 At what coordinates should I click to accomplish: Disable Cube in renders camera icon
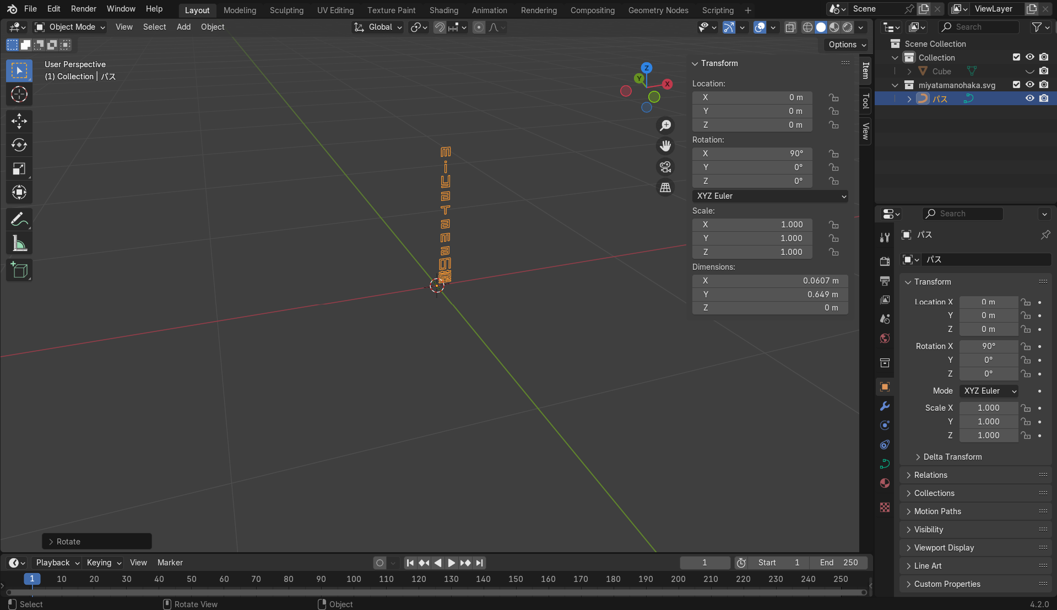click(1044, 71)
